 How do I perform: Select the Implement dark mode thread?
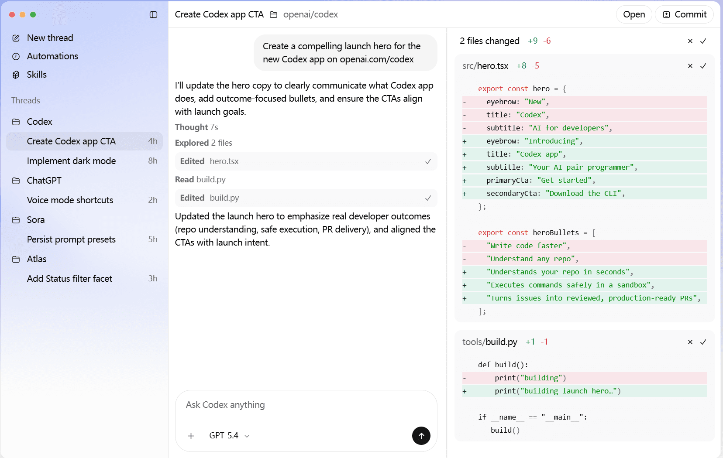pyautogui.click(x=71, y=161)
